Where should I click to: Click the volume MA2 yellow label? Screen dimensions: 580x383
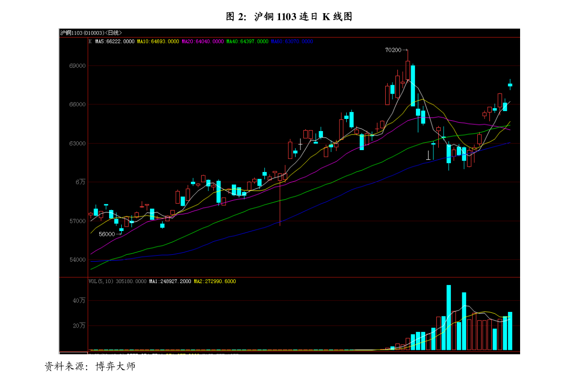[x=215, y=282]
